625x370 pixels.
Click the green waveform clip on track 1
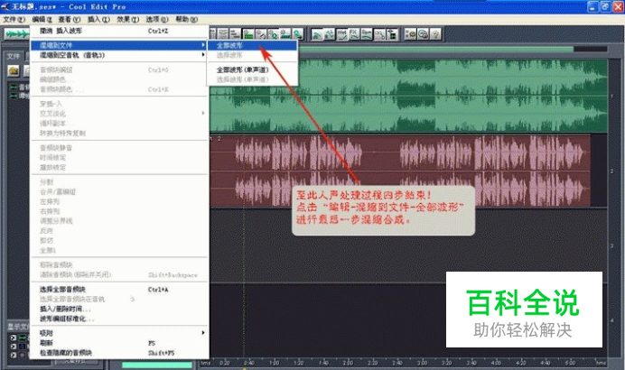(408, 96)
